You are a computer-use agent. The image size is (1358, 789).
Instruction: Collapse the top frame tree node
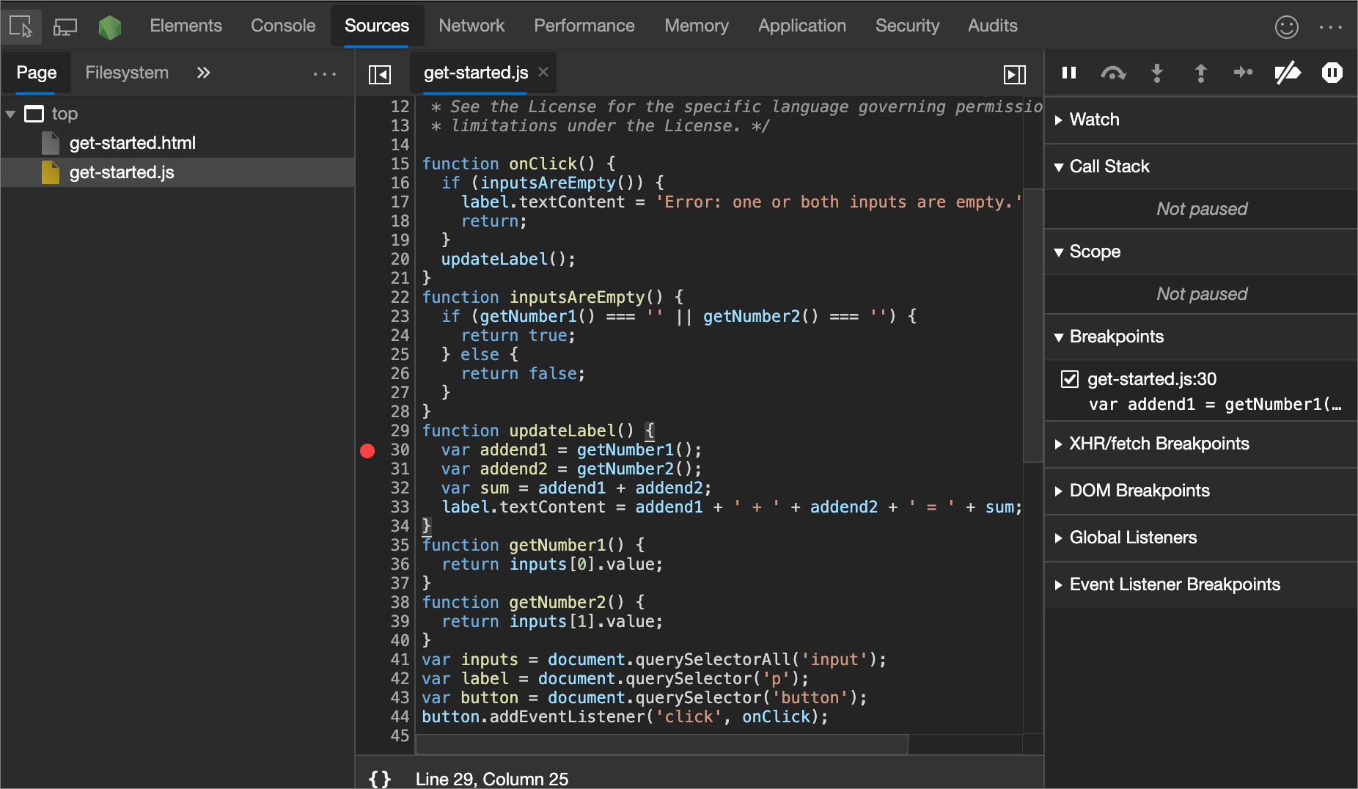click(10, 114)
